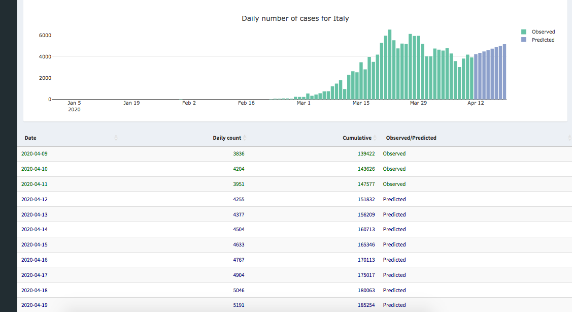
Task: Click the blue Predicted legend color box
Action: tap(524, 40)
